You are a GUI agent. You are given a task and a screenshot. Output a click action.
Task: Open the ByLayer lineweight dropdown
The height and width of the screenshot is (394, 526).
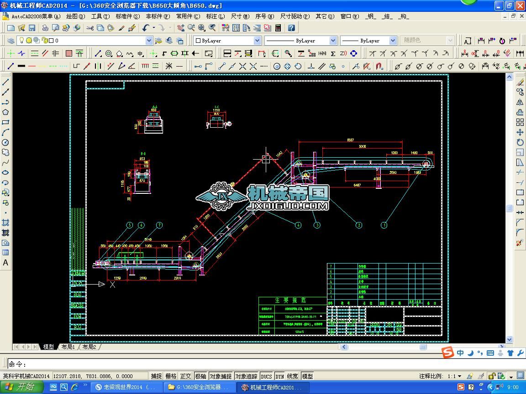click(x=393, y=41)
